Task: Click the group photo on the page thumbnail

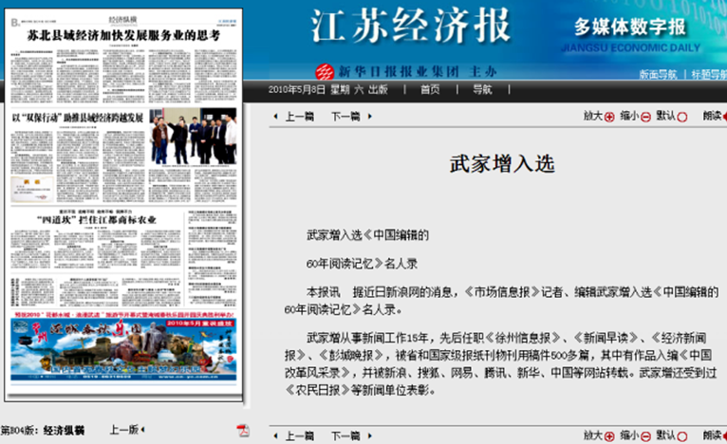Action: (193, 137)
